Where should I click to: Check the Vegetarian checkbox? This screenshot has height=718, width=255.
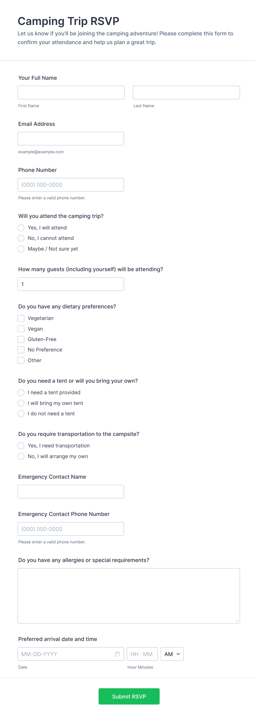click(21, 318)
